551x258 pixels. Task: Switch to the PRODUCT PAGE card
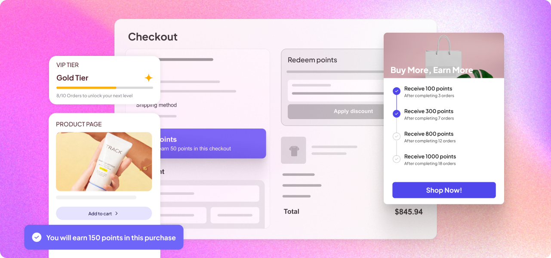point(79,124)
